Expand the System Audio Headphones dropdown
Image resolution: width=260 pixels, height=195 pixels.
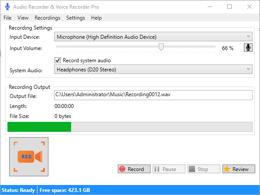click(153, 69)
